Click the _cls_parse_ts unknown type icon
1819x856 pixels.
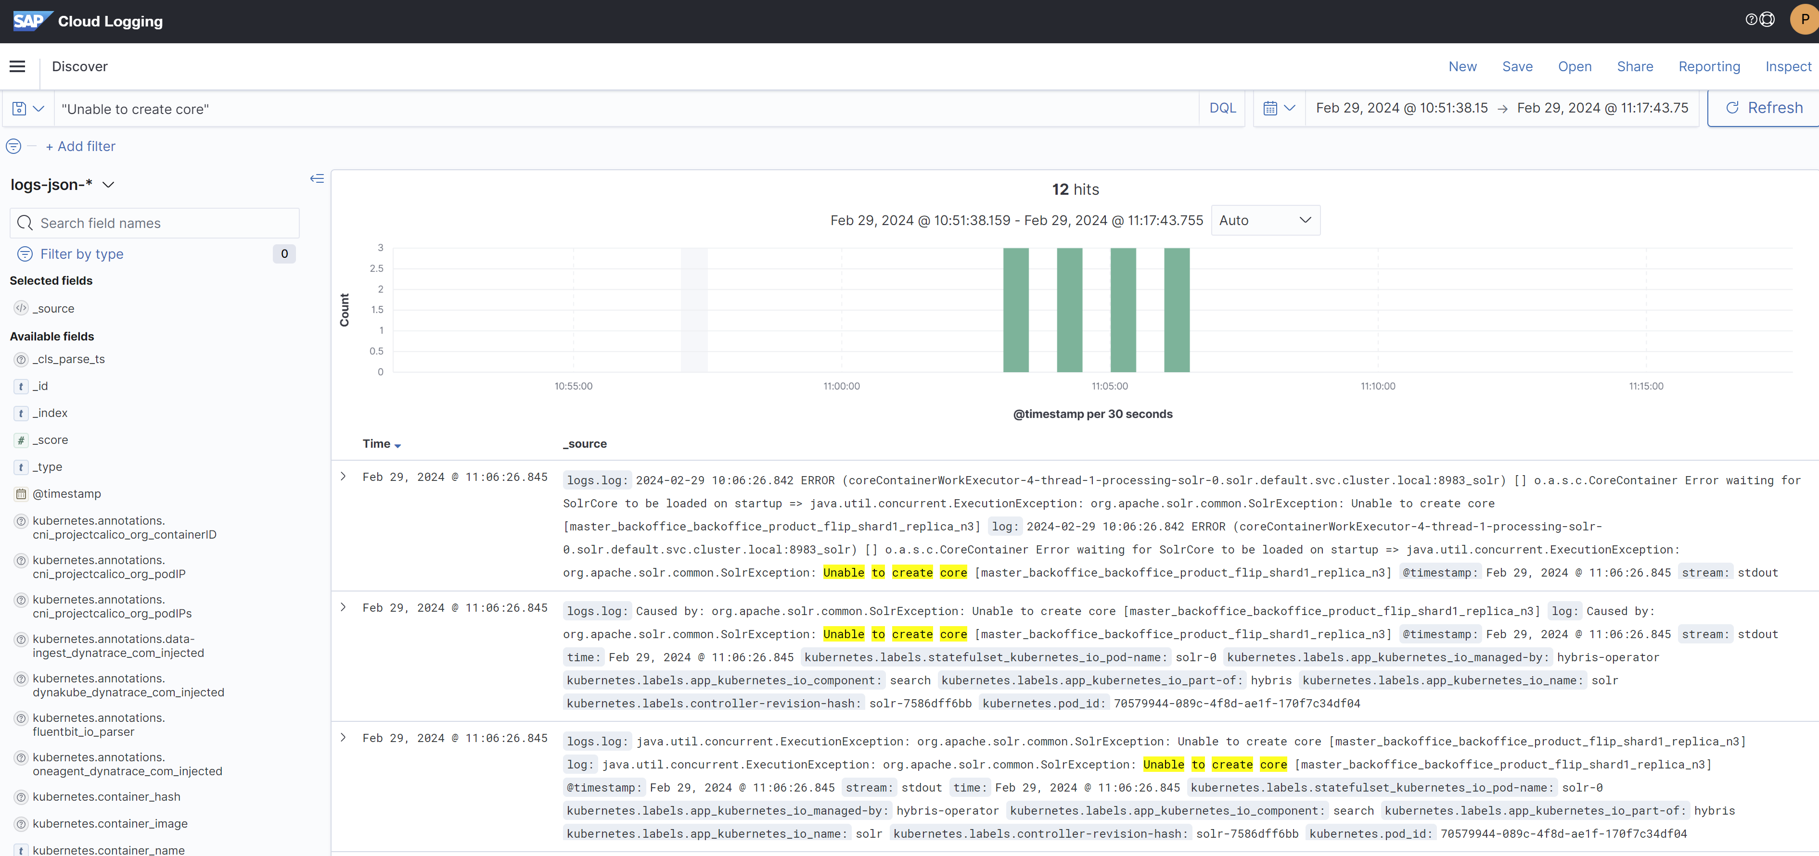[21, 359]
